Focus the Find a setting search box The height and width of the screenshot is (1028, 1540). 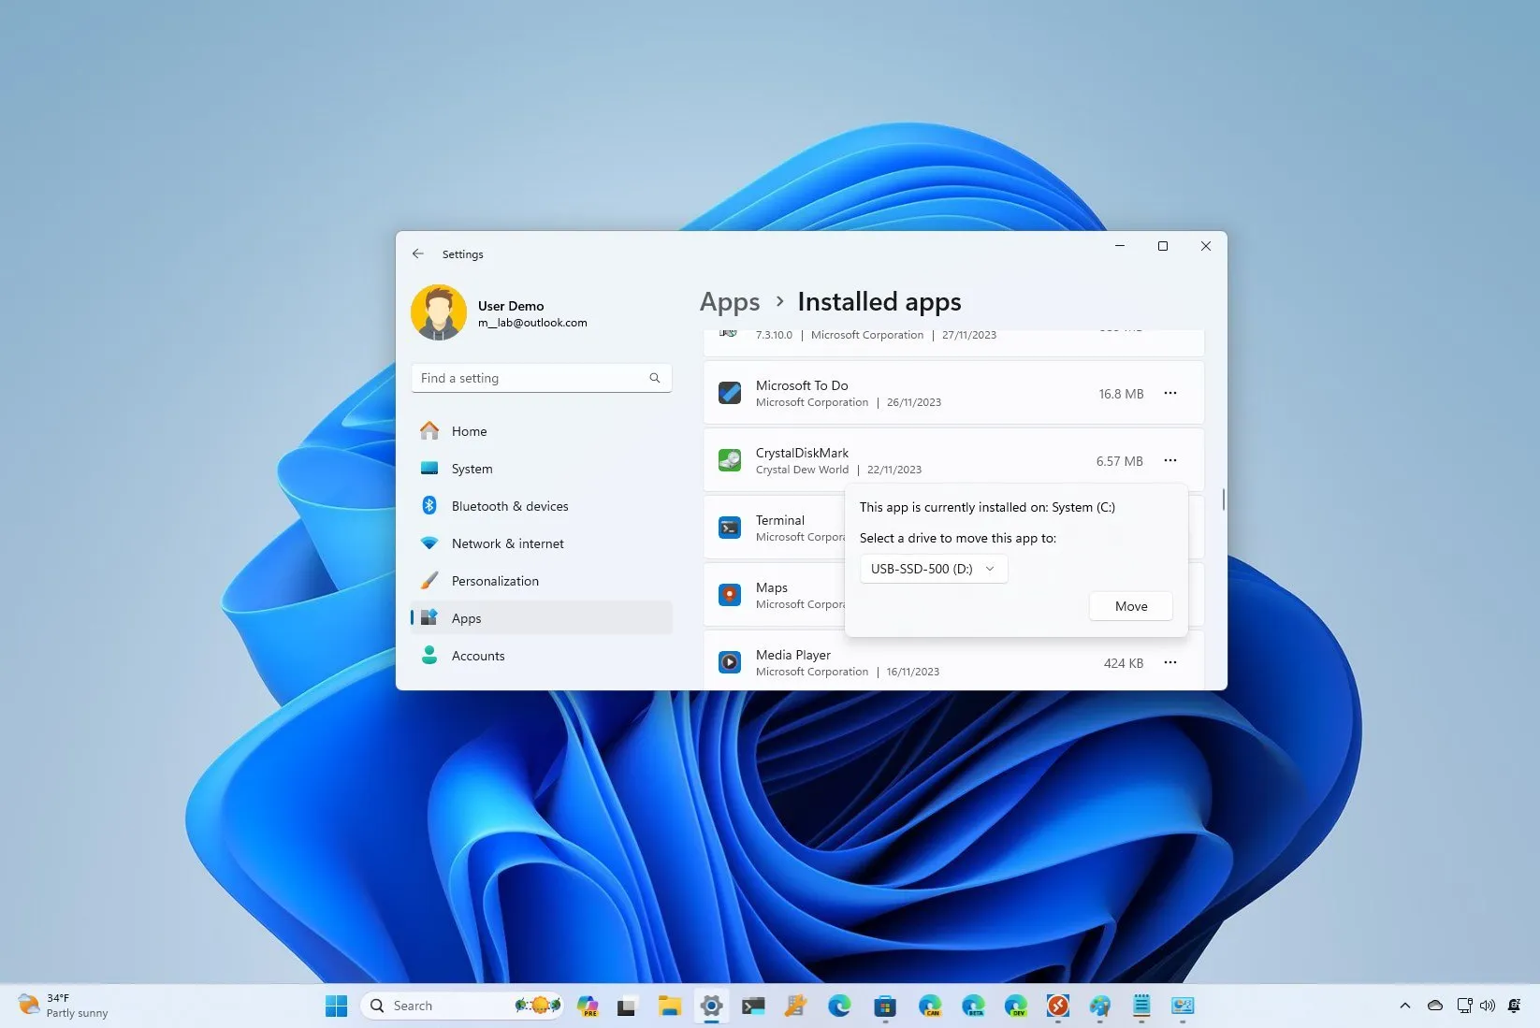(x=542, y=378)
